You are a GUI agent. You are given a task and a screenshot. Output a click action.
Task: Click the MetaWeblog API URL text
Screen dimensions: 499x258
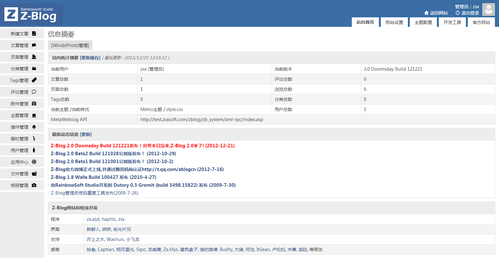[202, 120]
